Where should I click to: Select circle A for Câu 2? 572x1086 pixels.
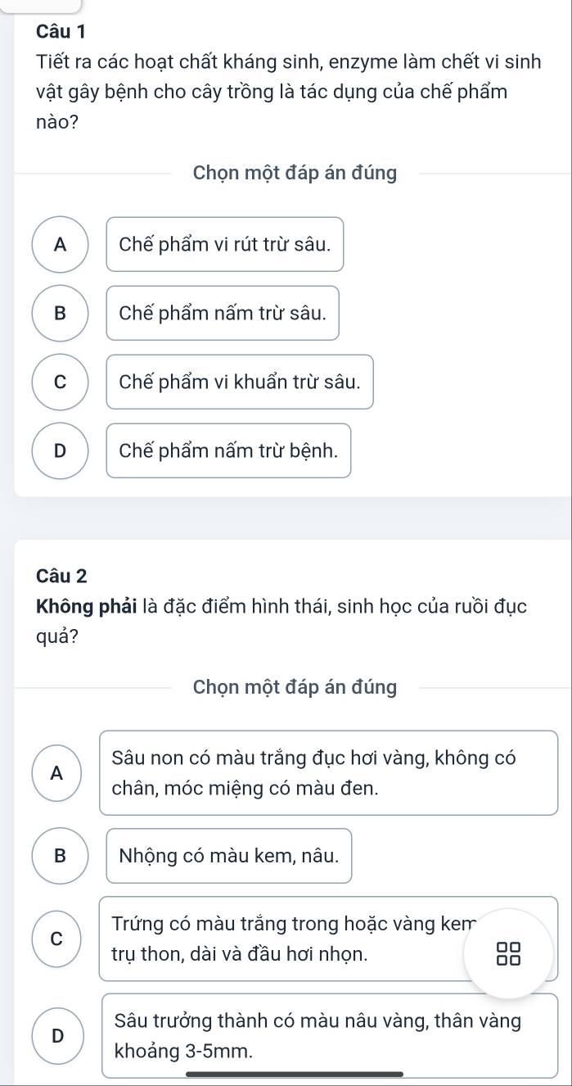click(x=55, y=772)
